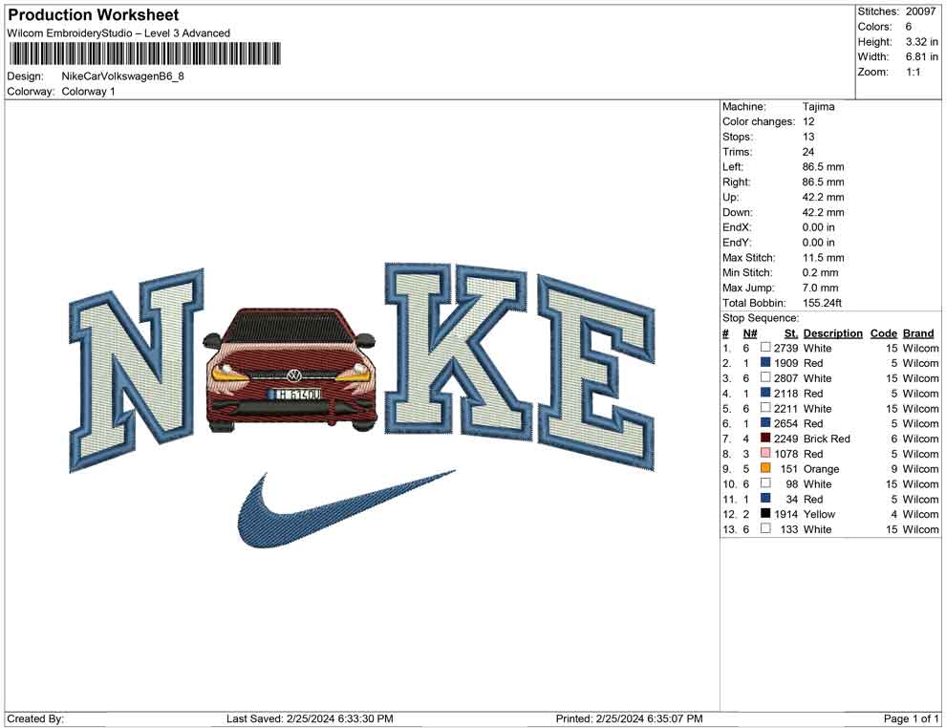Image resolution: width=946 pixels, height=728 pixels.
Task: Click the Machine value Tajima
Action: pos(819,107)
